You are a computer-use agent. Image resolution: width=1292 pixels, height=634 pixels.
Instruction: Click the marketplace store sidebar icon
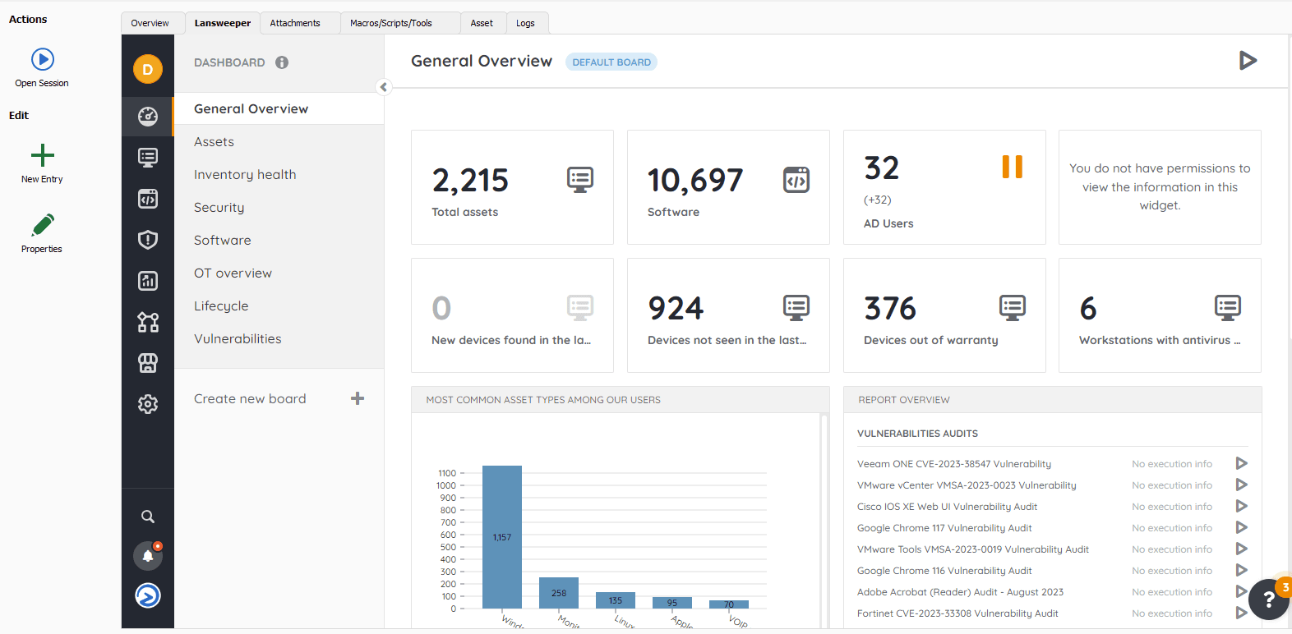click(148, 363)
